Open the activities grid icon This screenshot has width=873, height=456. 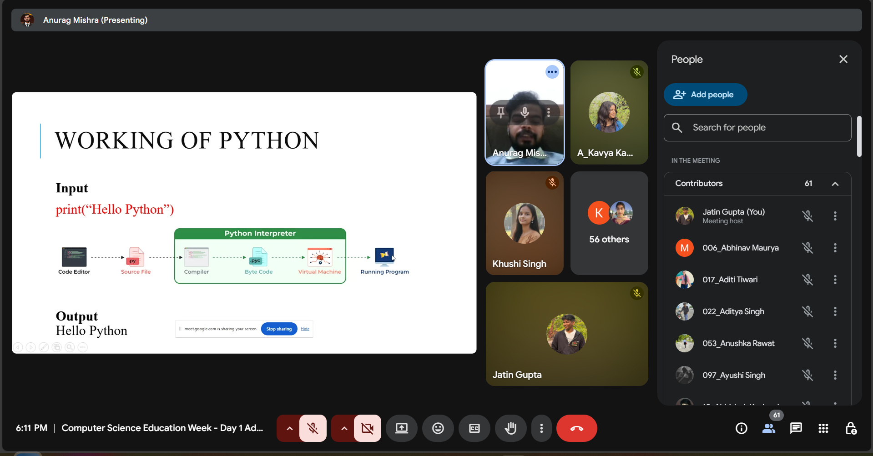pyautogui.click(x=823, y=428)
